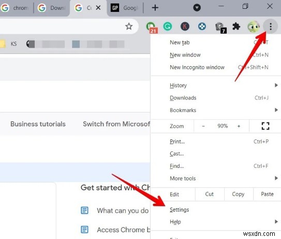The width and height of the screenshot is (281, 239).
Task: Open a new tab with the plus button
Action: (x=155, y=8)
